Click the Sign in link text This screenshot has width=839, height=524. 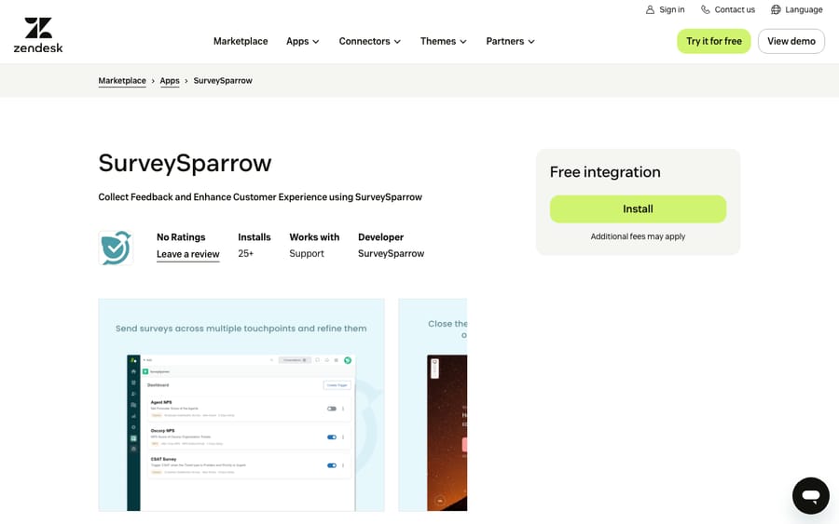tap(672, 9)
